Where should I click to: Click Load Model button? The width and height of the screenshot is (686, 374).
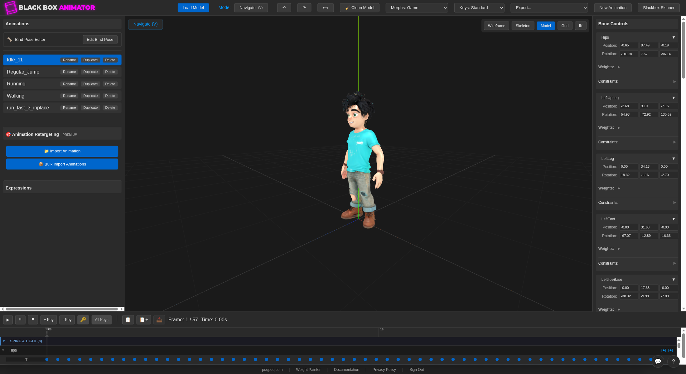(193, 8)
